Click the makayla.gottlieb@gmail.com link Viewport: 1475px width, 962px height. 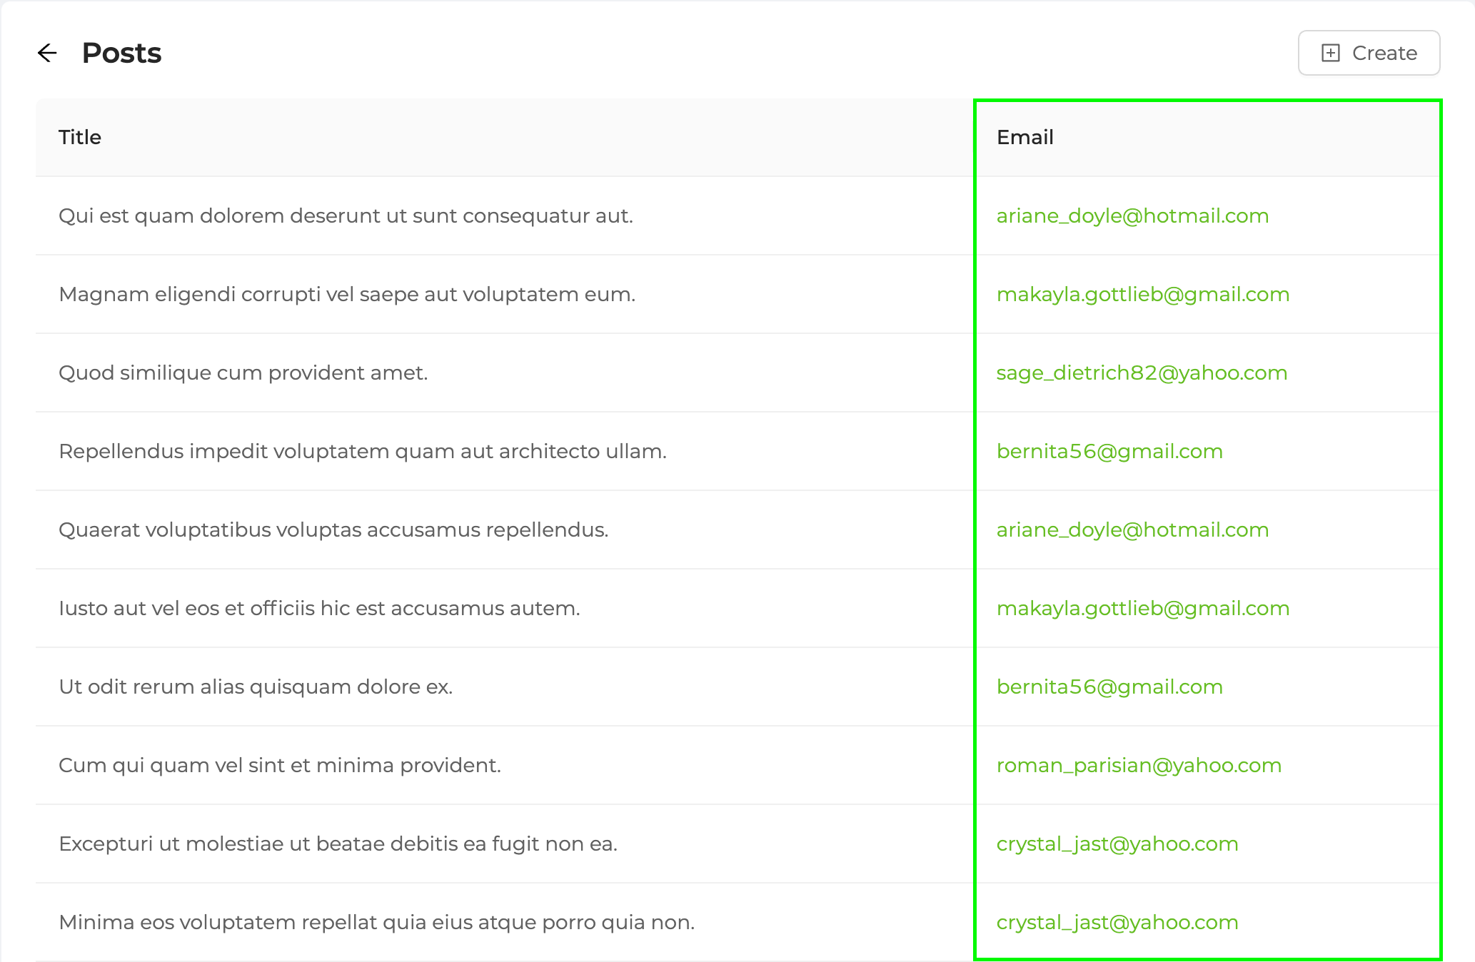1143,294
